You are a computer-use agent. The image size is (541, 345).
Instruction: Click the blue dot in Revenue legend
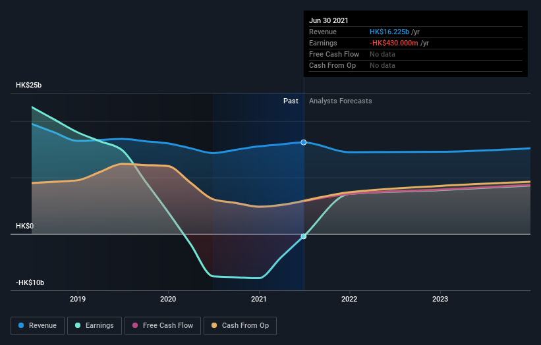point(21,325)
